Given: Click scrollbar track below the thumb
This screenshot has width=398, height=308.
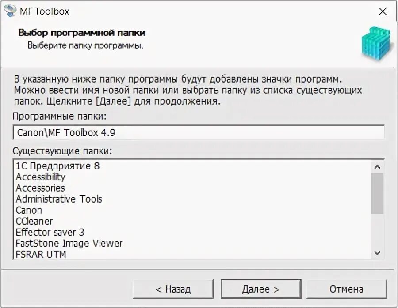Looking at the screenshot, I should tap(377, 232).
